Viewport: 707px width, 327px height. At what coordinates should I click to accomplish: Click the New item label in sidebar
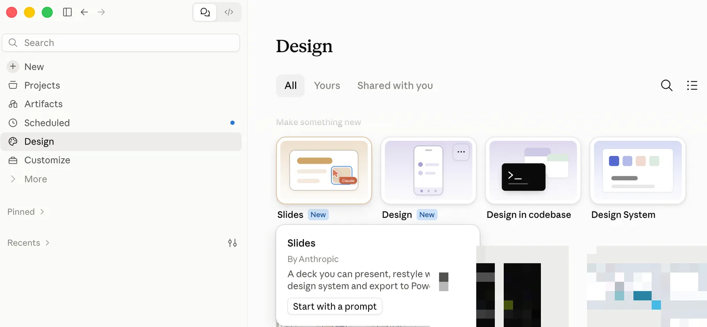(34, 67)
